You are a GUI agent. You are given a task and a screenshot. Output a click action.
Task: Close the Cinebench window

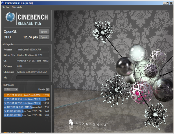tap(171, 3)
